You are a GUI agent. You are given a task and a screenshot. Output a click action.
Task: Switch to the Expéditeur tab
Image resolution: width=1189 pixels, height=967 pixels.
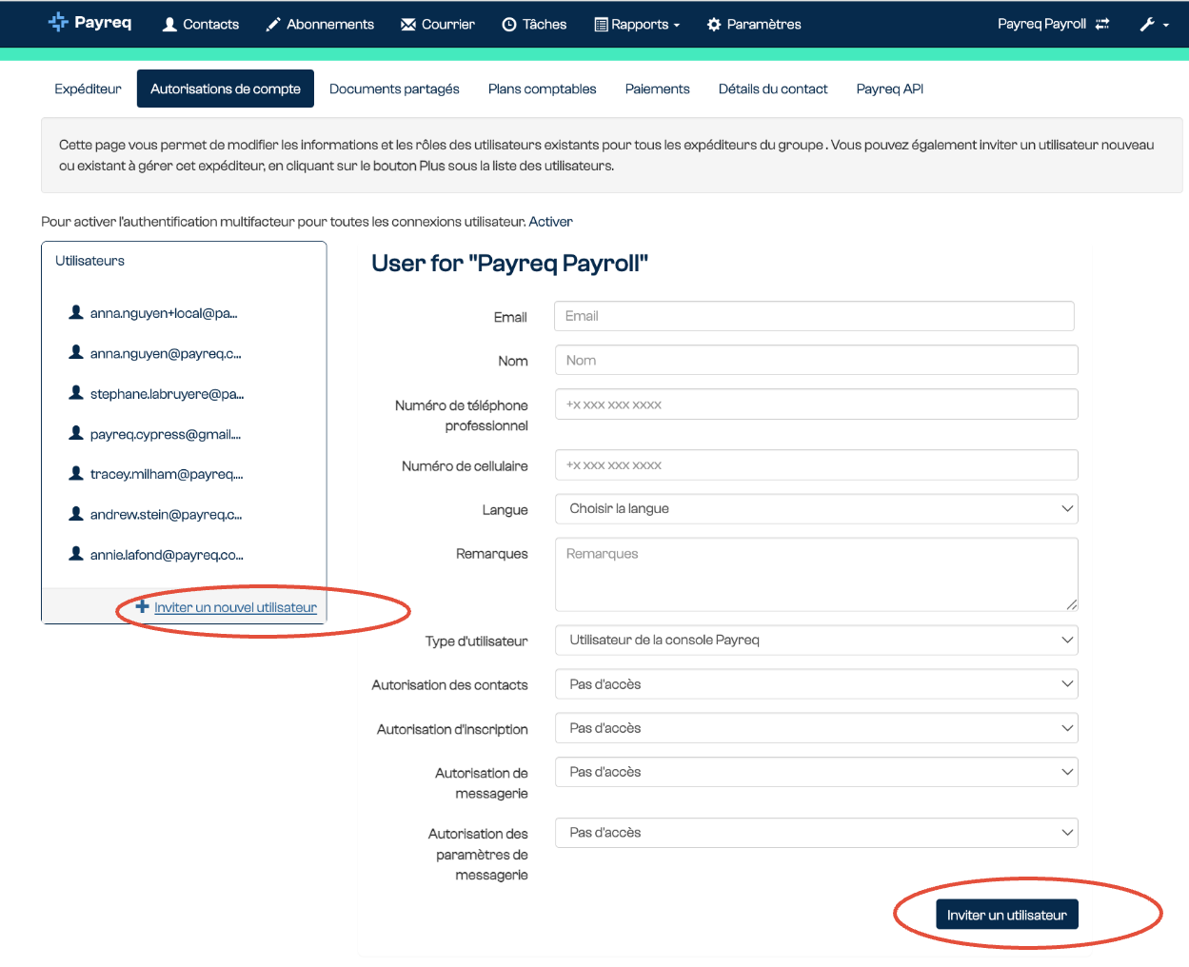pyautogui.click(x=88, y=89)
